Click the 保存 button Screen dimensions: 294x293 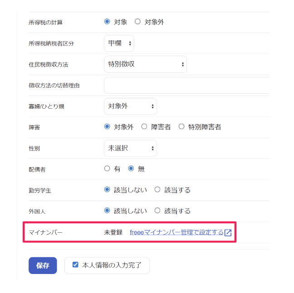(x=43, y=265)
